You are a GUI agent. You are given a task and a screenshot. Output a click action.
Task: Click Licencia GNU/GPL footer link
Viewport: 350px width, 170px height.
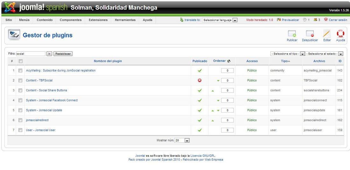(203, 156)
